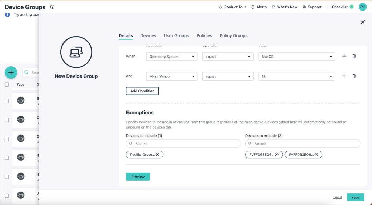
Task: Click the Devices to exclude search field
Action: (303, 144)
